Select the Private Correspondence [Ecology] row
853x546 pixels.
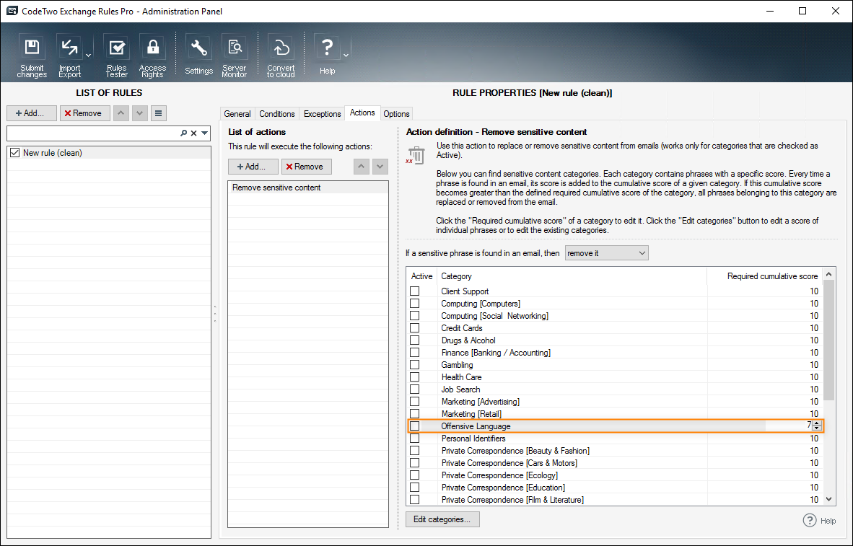pos(615,475)
